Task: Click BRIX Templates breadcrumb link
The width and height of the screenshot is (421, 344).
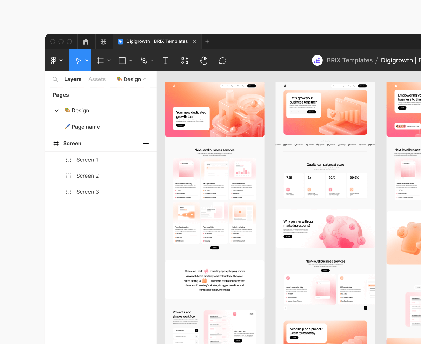Action: [x=349, y=60]
